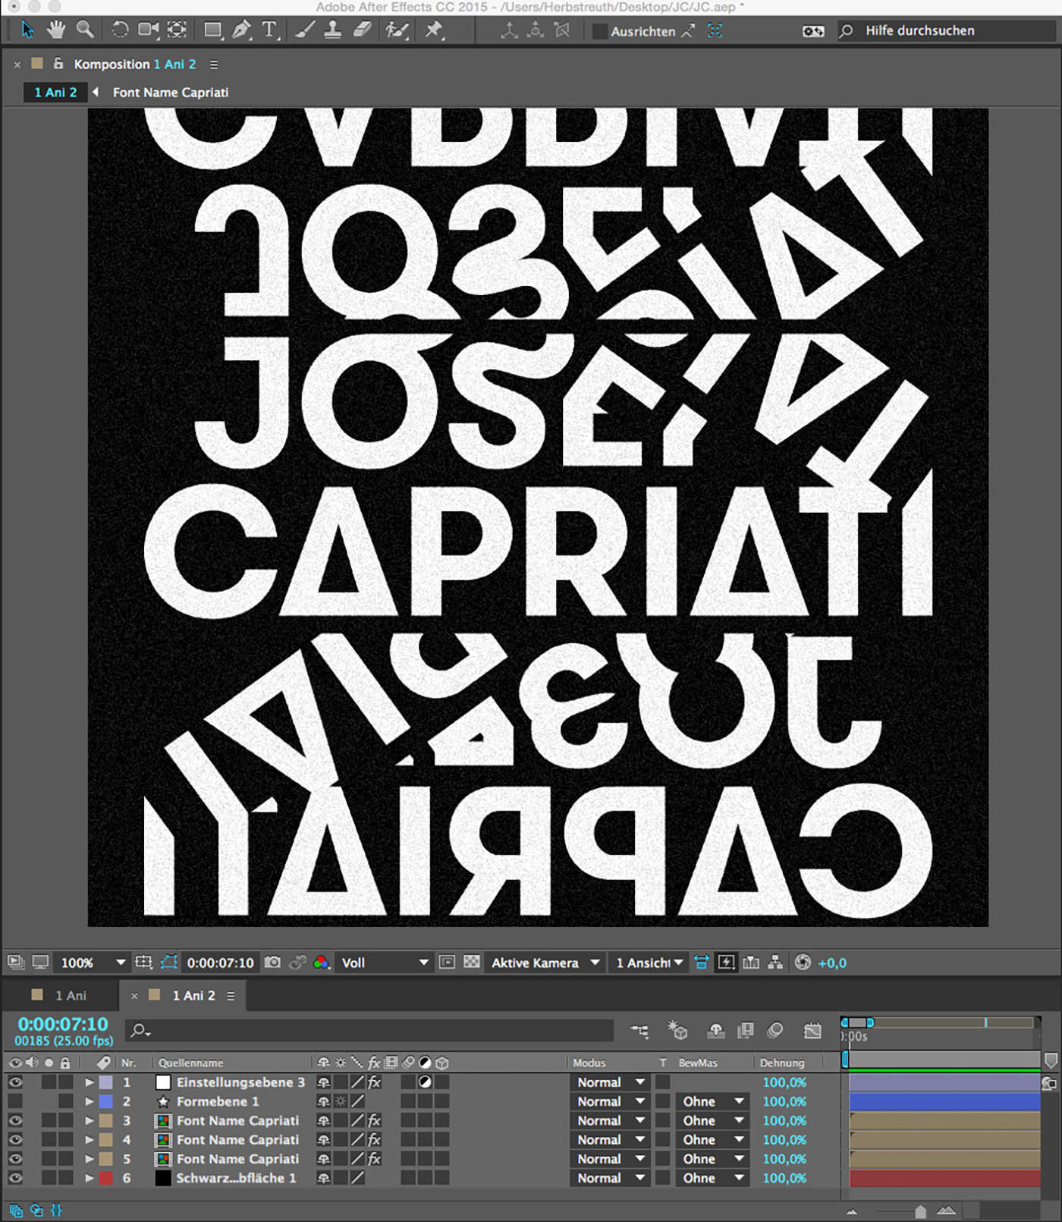Viewport: 1062px width, 1222px height.
Task: Enable motion blur switch in timeline header
Action: (775, 1031)
